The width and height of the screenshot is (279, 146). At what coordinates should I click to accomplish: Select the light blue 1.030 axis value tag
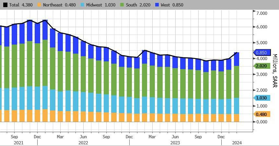(x=261, y=98)
